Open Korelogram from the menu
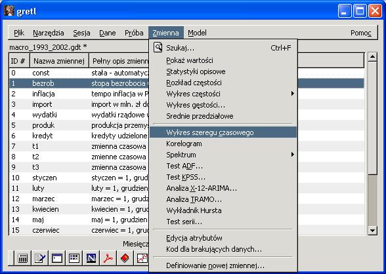The image size is (386, 274). pyautogui.click(x=223, y=144)
